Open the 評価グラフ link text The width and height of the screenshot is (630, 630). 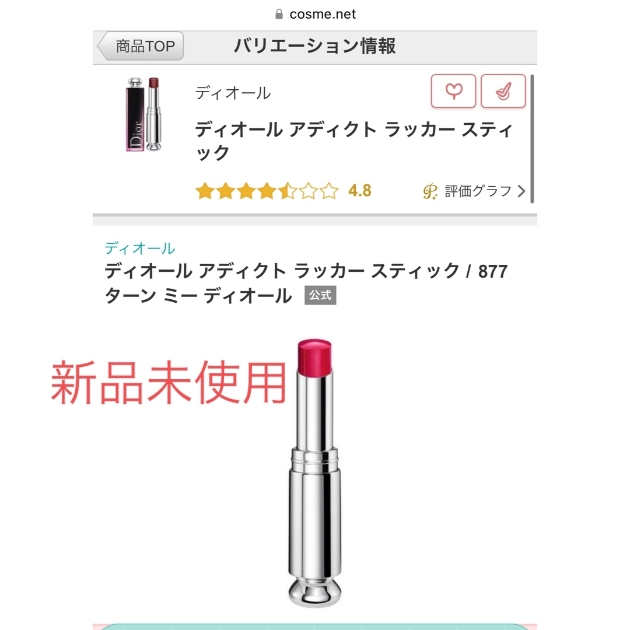478,191
